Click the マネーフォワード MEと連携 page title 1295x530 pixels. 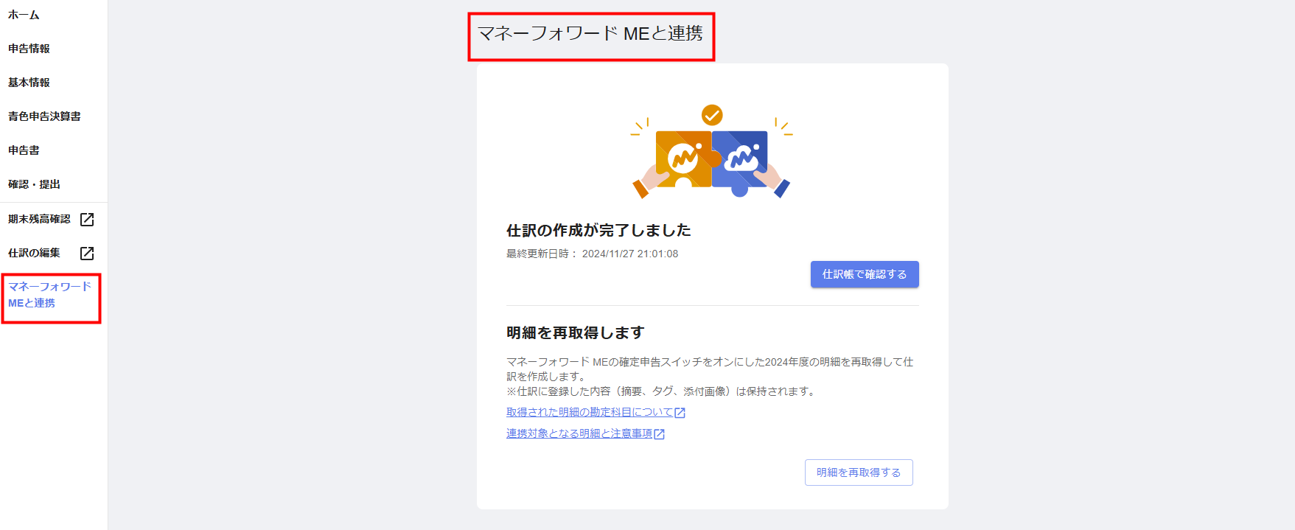point(590,34)
